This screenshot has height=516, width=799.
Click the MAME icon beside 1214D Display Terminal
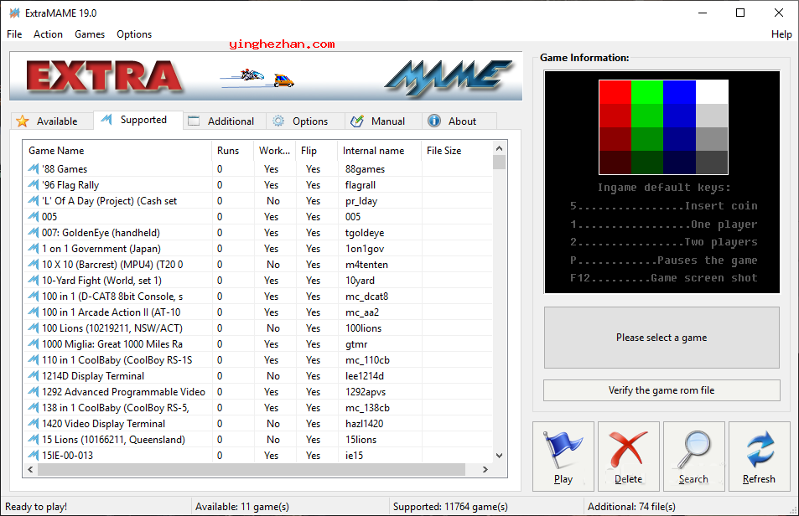[34, 375]
